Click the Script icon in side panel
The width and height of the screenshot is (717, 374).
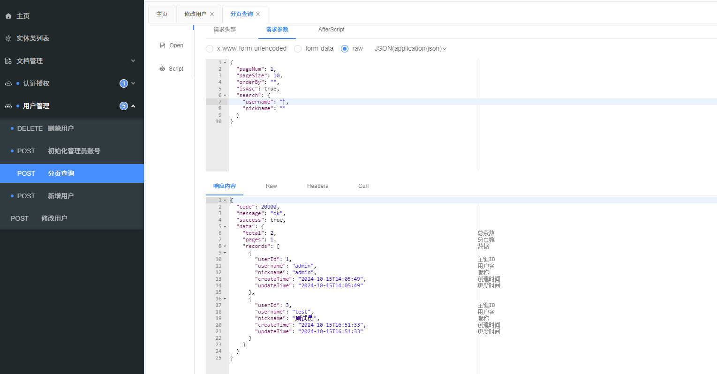point(162,69)
